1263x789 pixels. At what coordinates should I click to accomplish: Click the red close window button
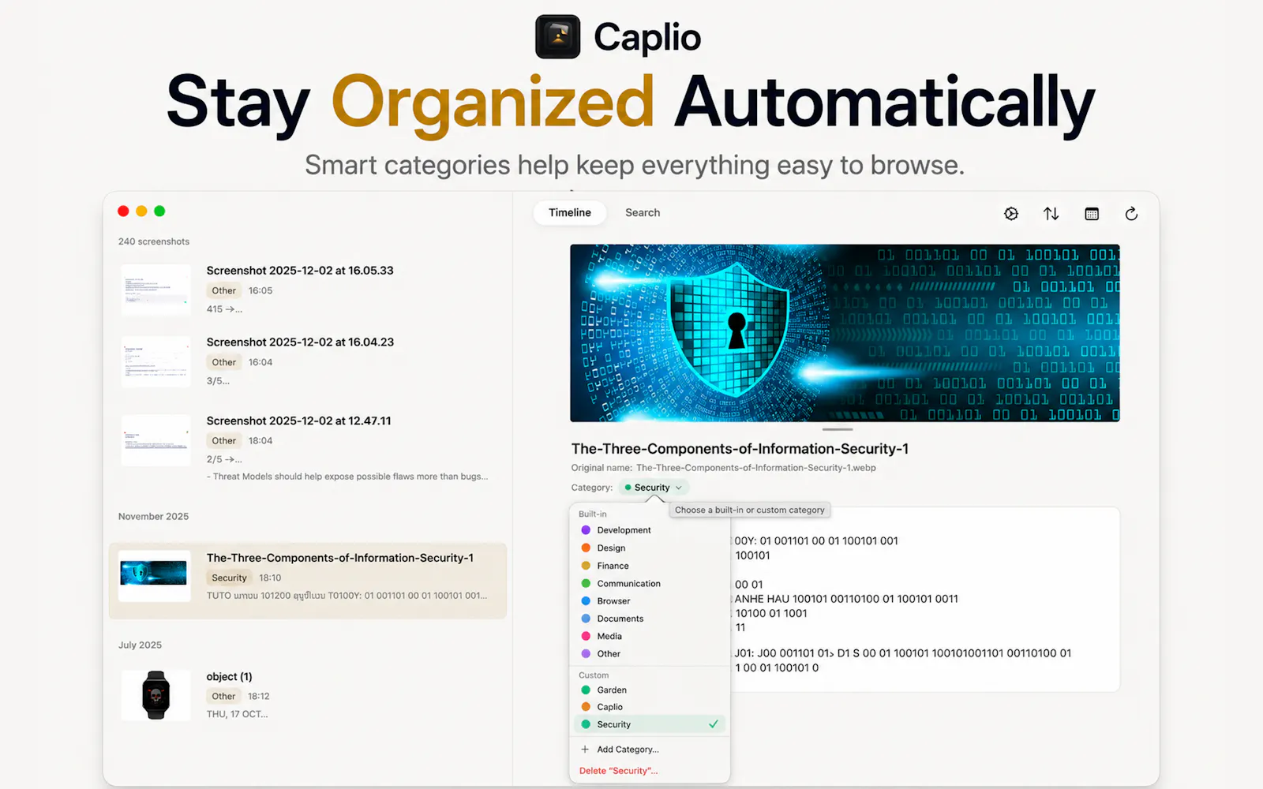[123, 211]
